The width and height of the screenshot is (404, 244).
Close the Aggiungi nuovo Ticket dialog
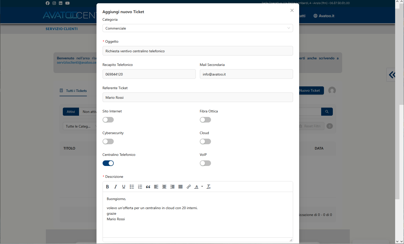(x=292, y=10)
